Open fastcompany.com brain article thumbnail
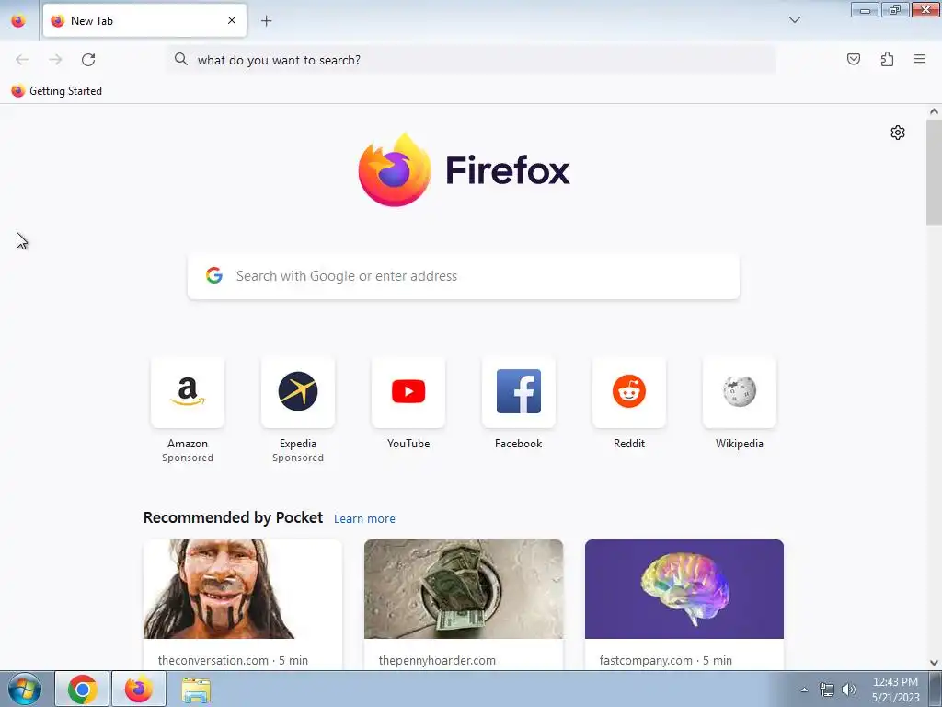This screenshot has width=942, height=707. 684,589
